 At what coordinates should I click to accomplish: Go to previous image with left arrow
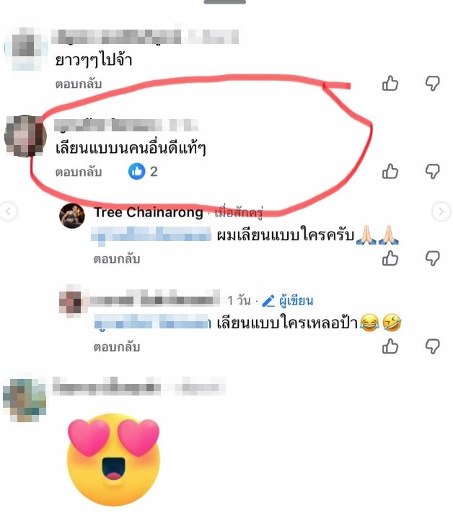pyautogui.click(x=8, y=211)
